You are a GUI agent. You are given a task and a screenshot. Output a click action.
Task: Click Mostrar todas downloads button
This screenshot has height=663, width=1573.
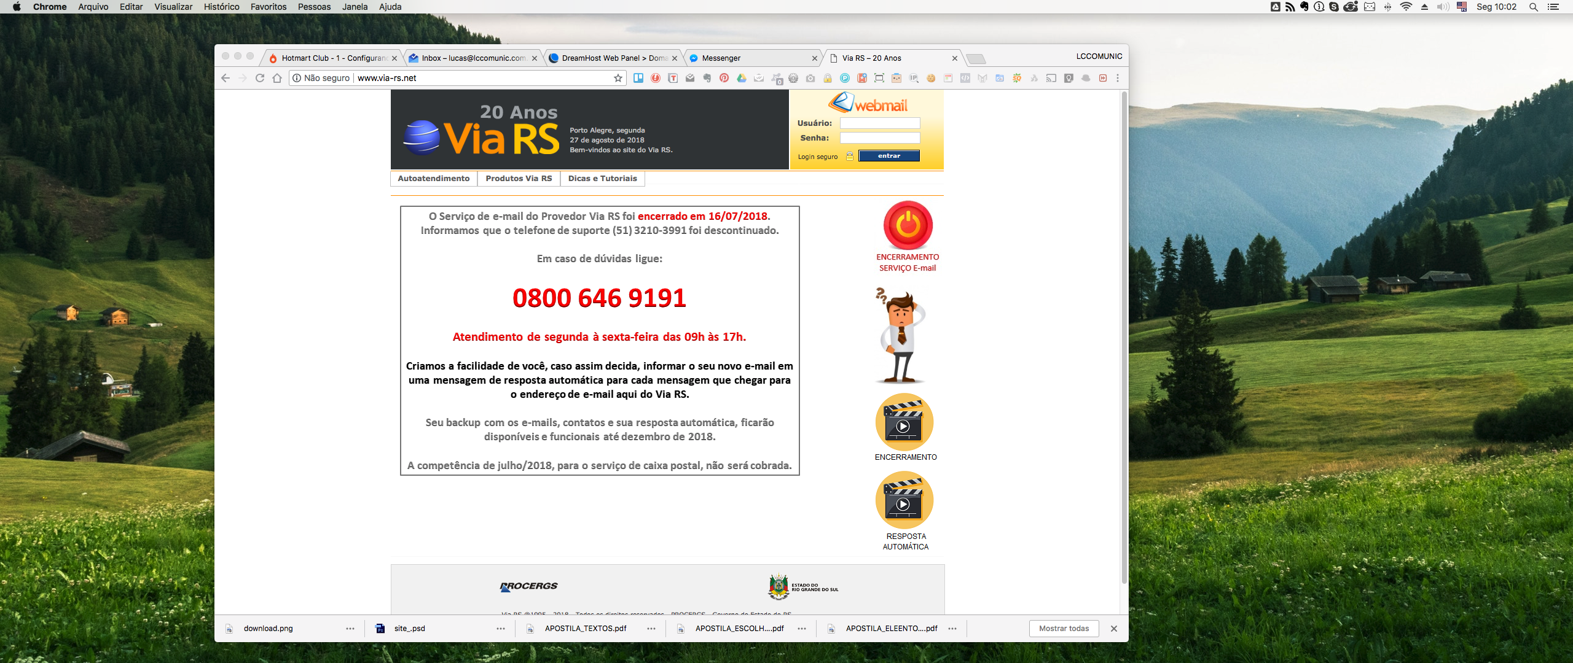[1064, 629]
